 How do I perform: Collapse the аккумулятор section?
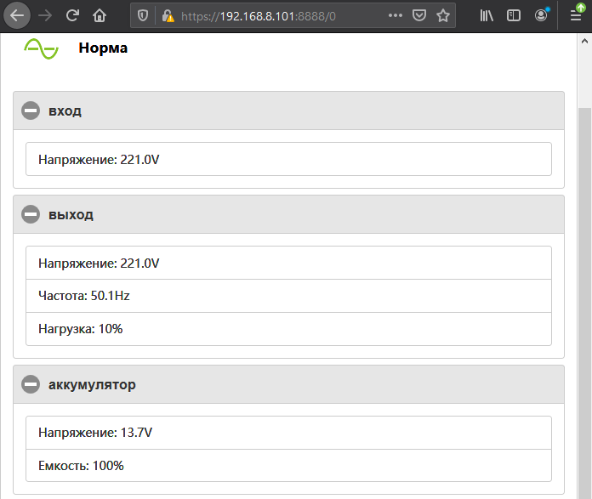pos(31,384)
